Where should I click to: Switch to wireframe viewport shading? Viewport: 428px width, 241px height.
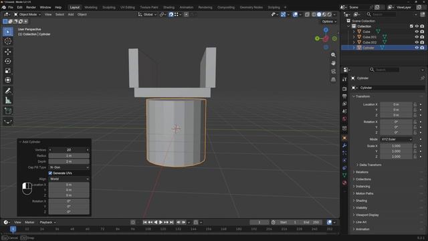314,15
